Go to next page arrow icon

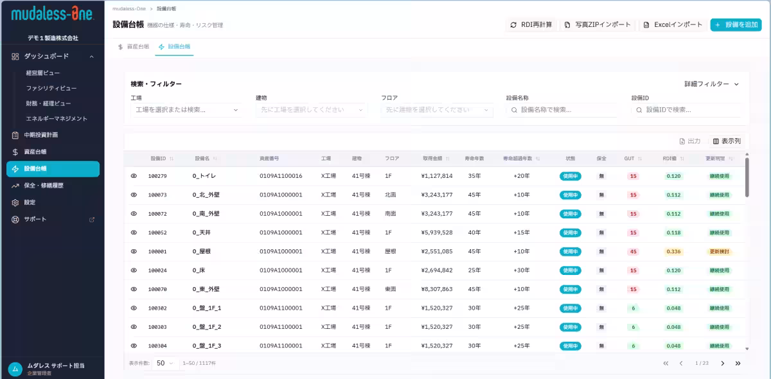pyautogui.click(x=722, y=364)
